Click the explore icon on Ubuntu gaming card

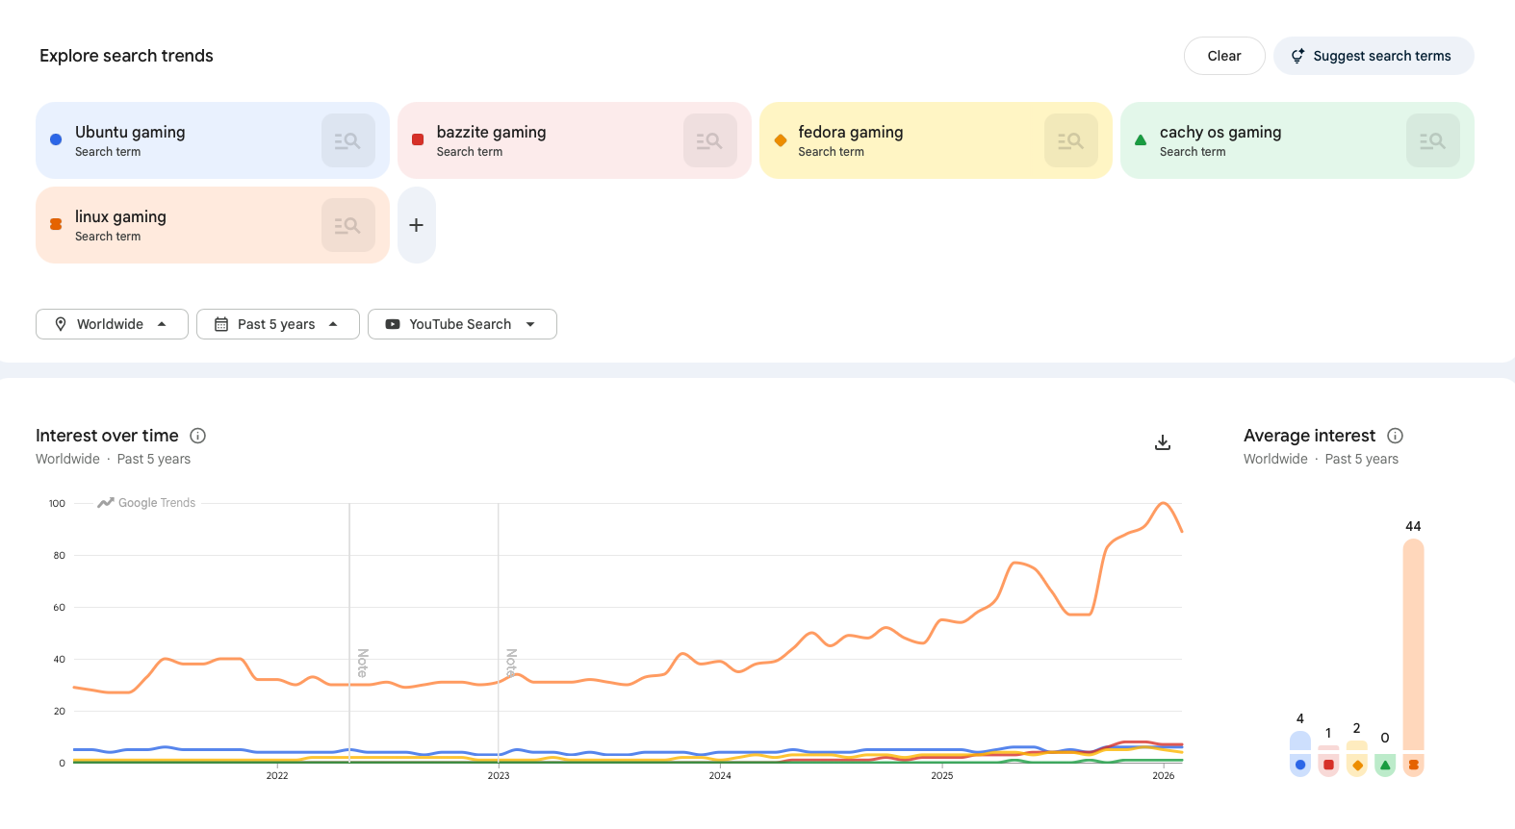[x=347, y=140]
